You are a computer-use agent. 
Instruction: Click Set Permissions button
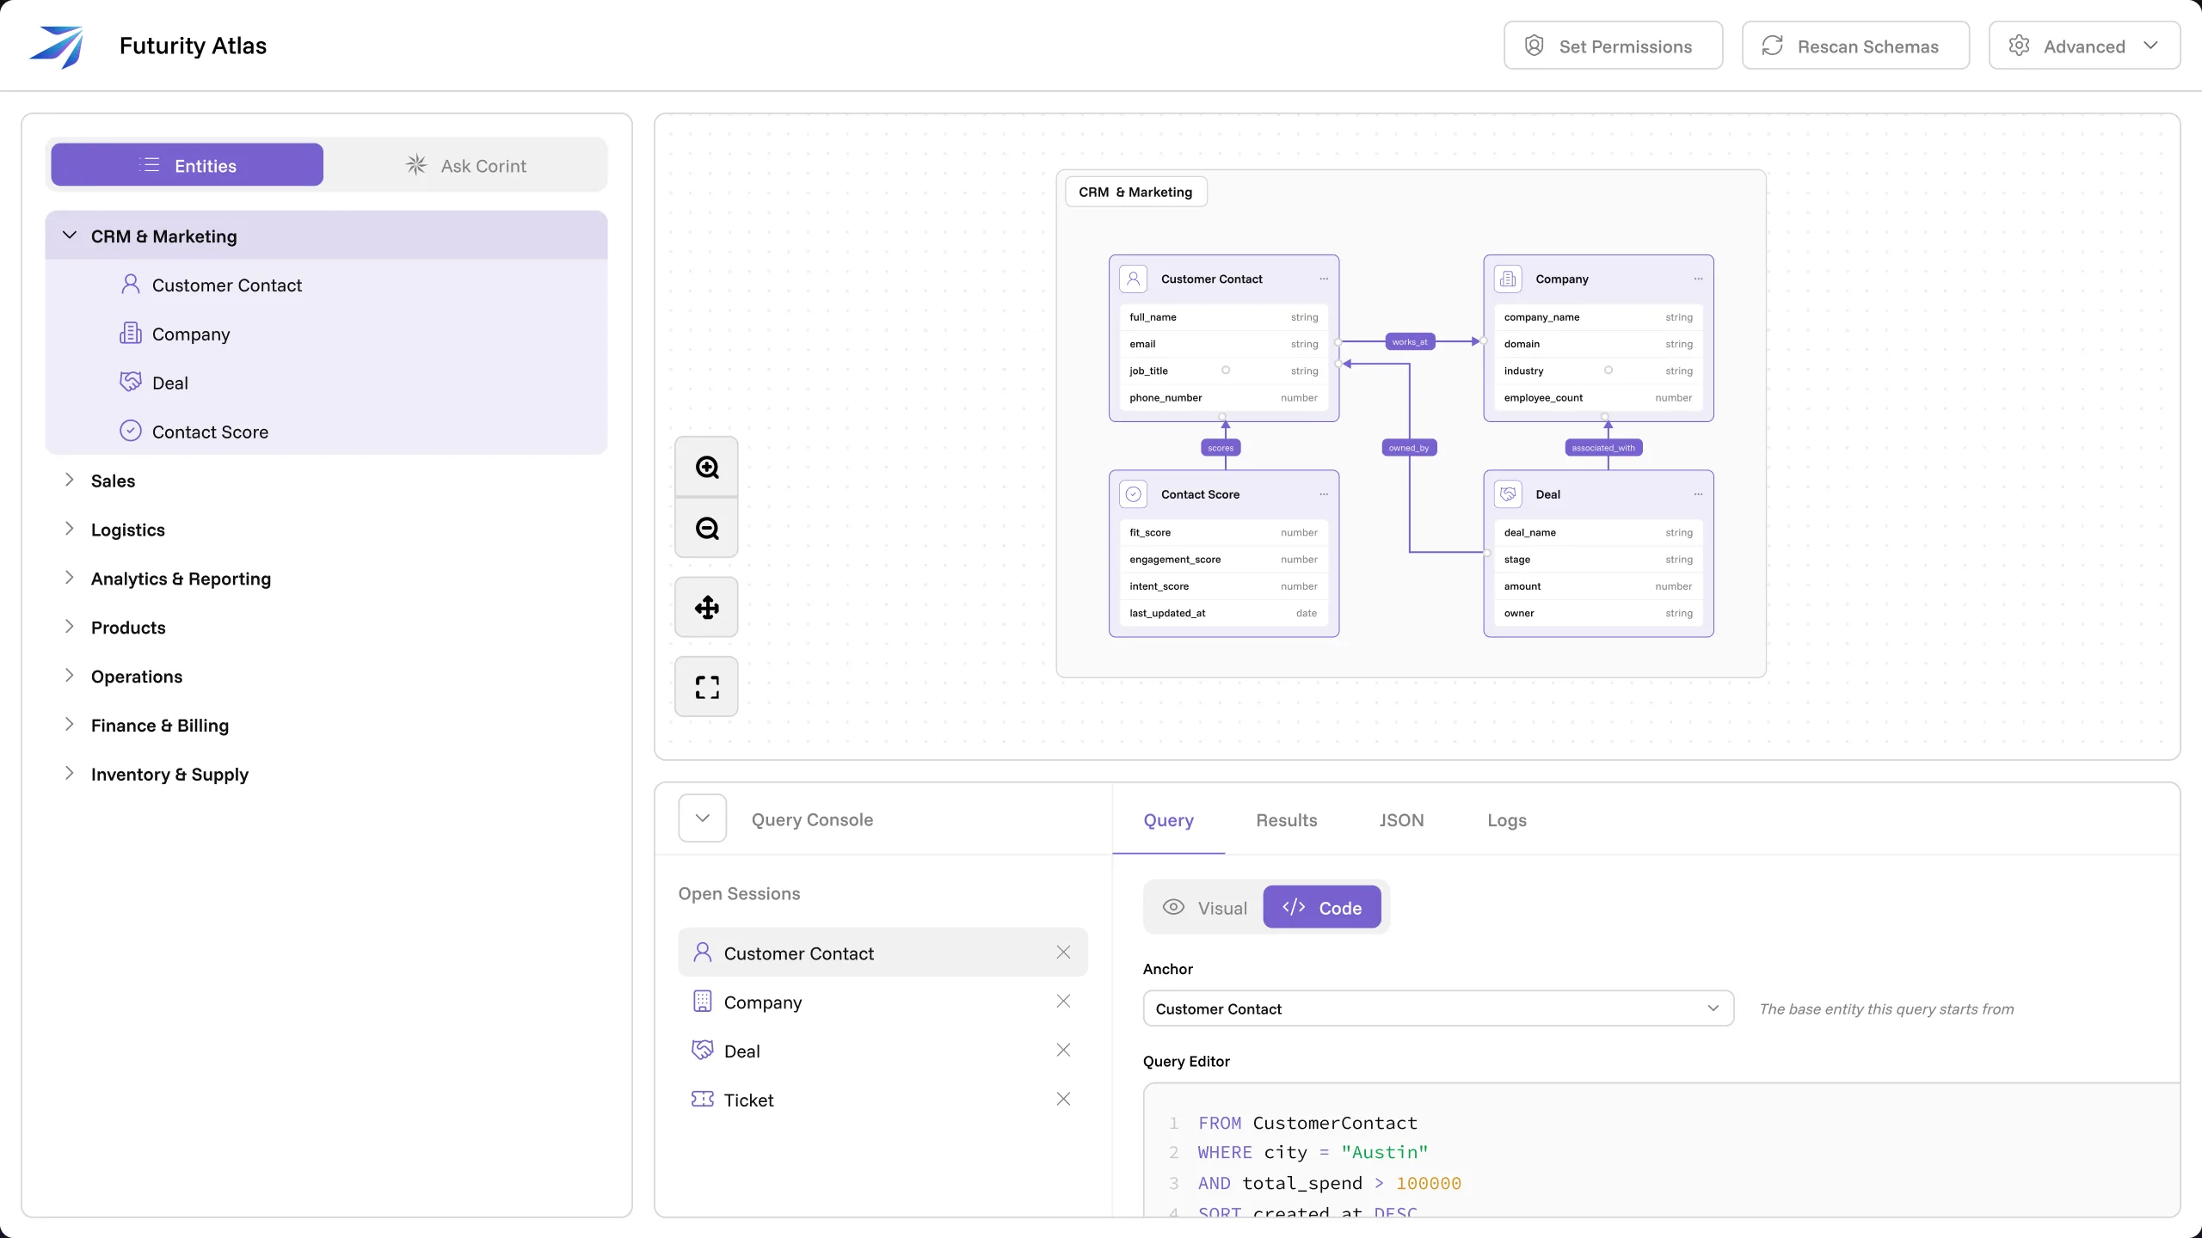pyautogui.click(x=1613, y=46)
